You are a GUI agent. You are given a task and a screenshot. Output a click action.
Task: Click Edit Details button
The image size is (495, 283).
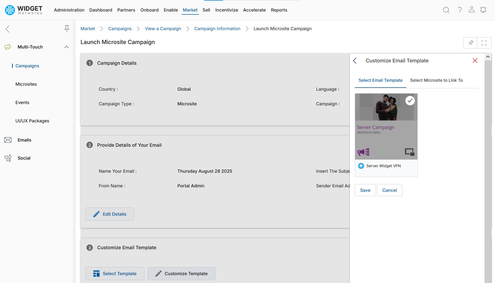pos(110,214)
